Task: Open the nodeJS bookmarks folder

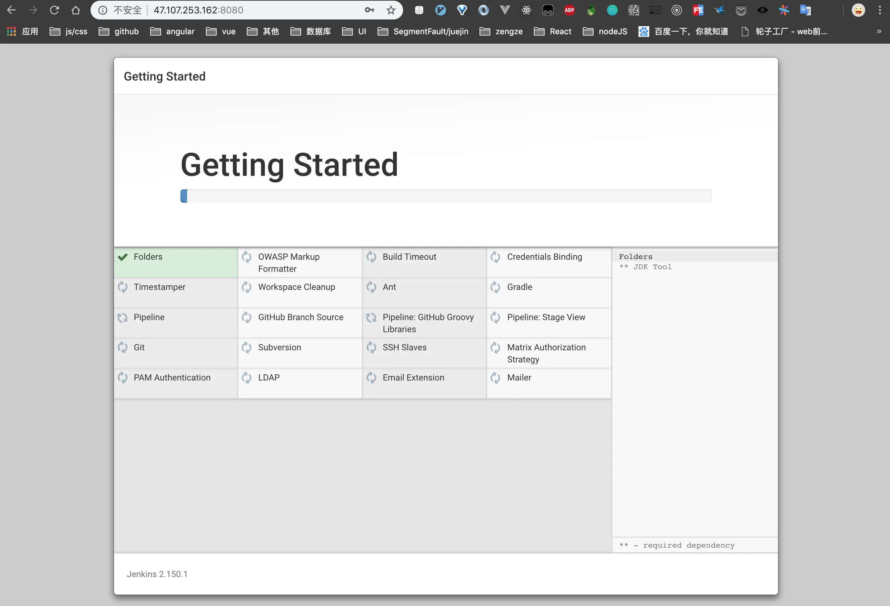Action: click(x=605, y=32)
